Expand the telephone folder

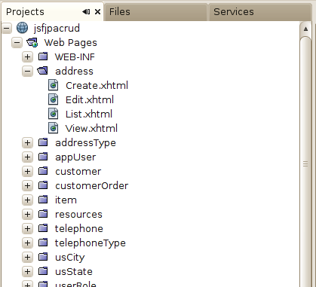point(27,228)
